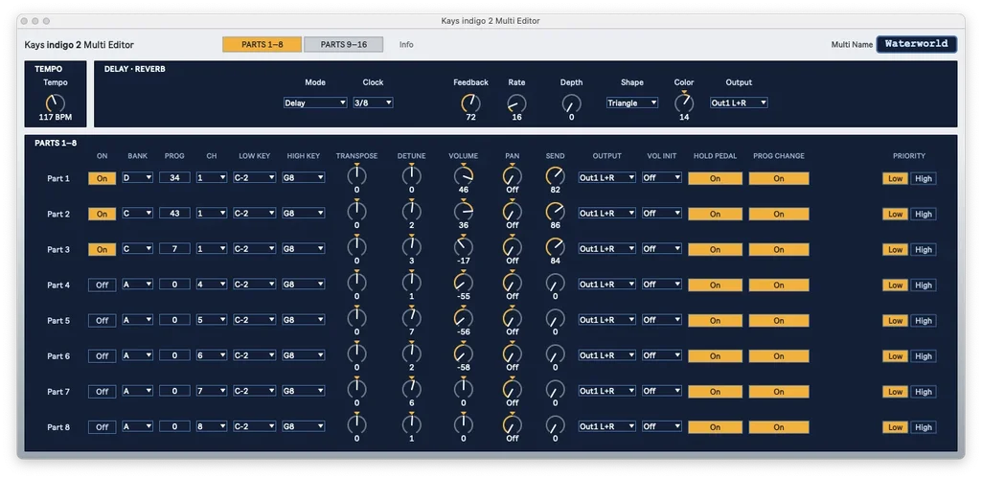Enable Part 5 with its Off toggle
982x479 pixels.
coord(103,321)
